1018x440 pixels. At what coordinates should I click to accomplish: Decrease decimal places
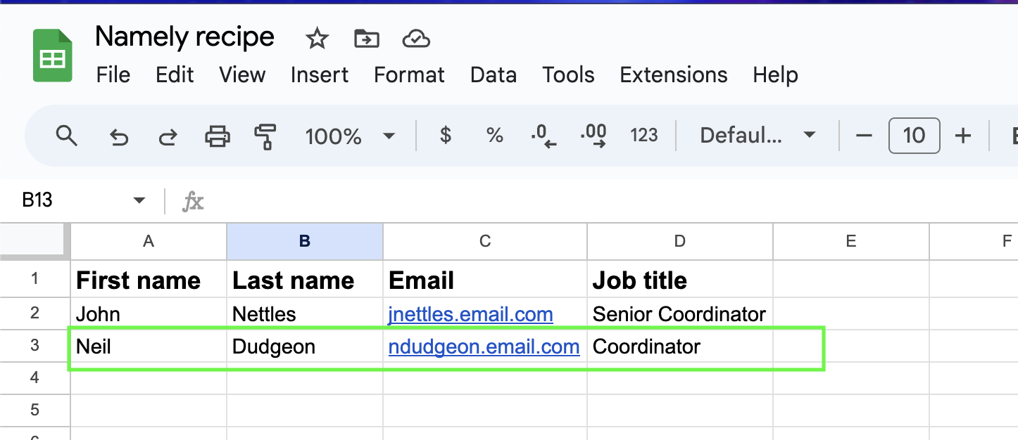[x=543, y=135]
